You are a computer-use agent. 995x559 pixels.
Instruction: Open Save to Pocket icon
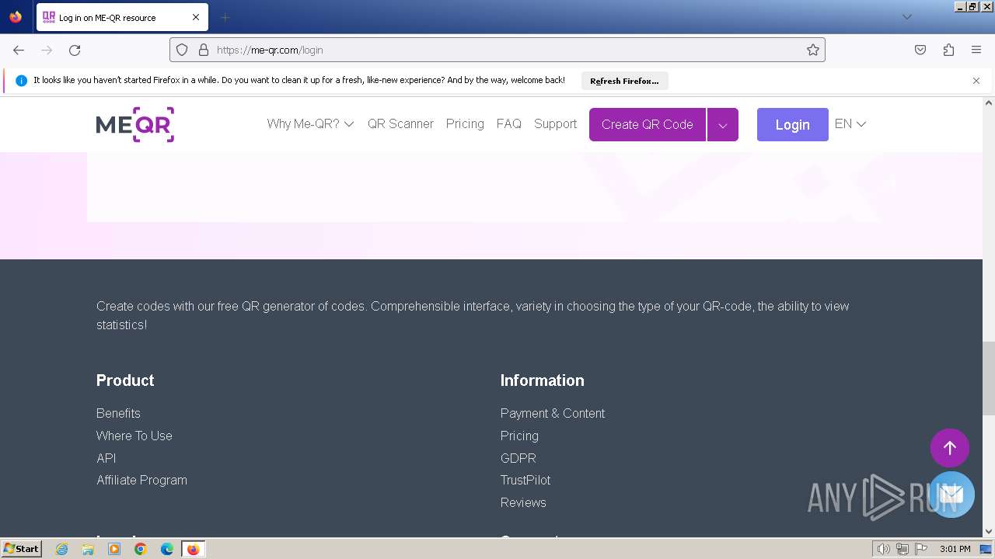pos(920,50)
